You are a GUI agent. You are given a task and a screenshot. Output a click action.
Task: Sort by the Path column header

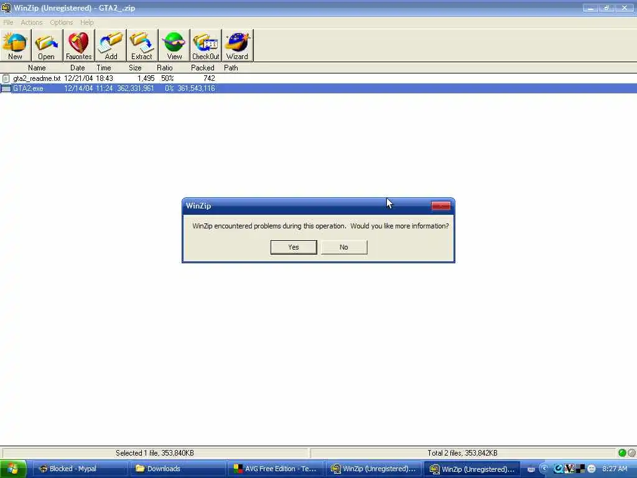tap(231, 68)
